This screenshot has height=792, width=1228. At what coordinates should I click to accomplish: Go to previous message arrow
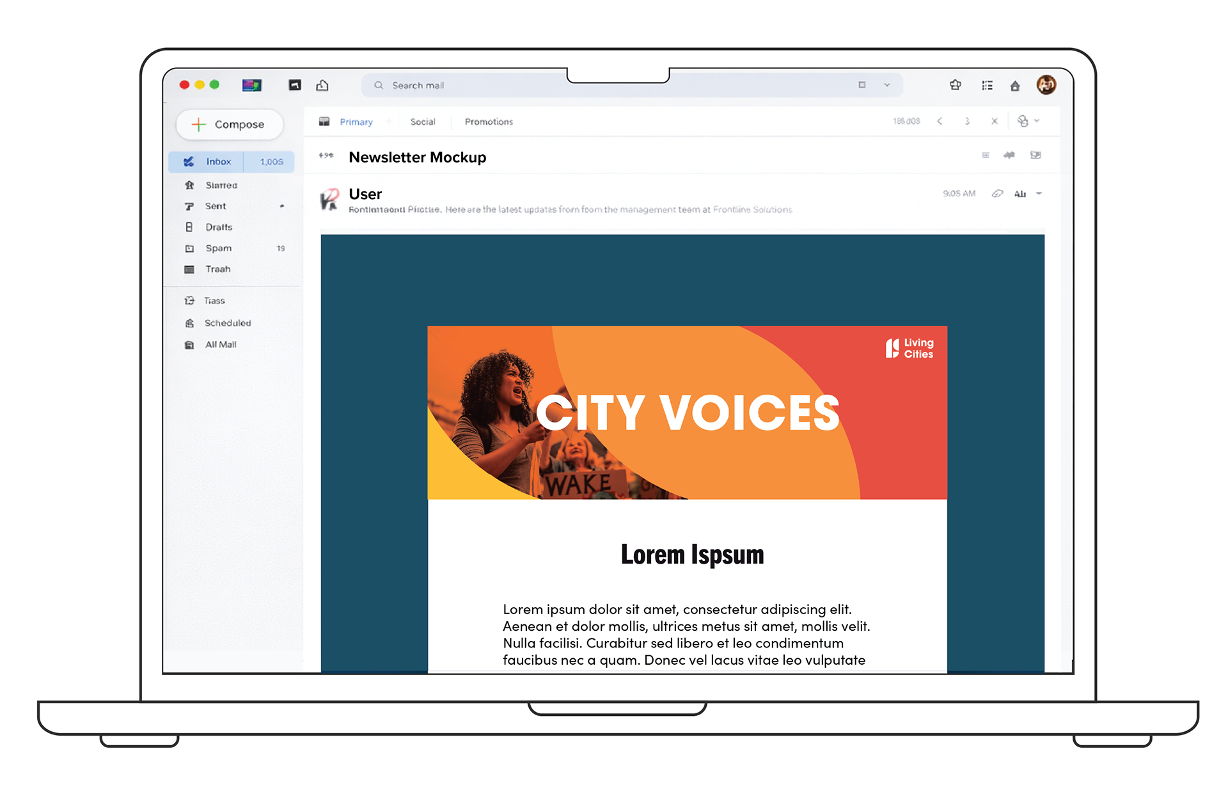pyautogui.click(x=940, y=121)
